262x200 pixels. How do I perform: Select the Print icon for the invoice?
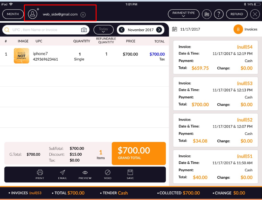(40, 174)
